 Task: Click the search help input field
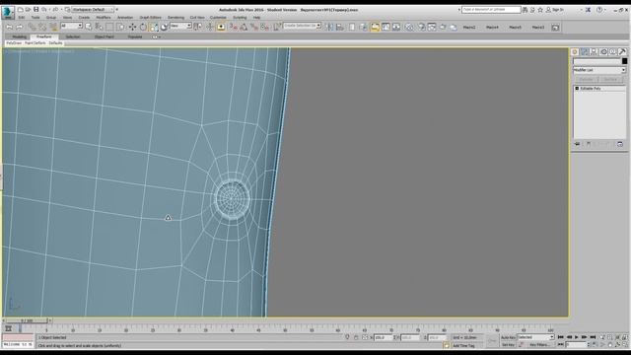[491, 9]
